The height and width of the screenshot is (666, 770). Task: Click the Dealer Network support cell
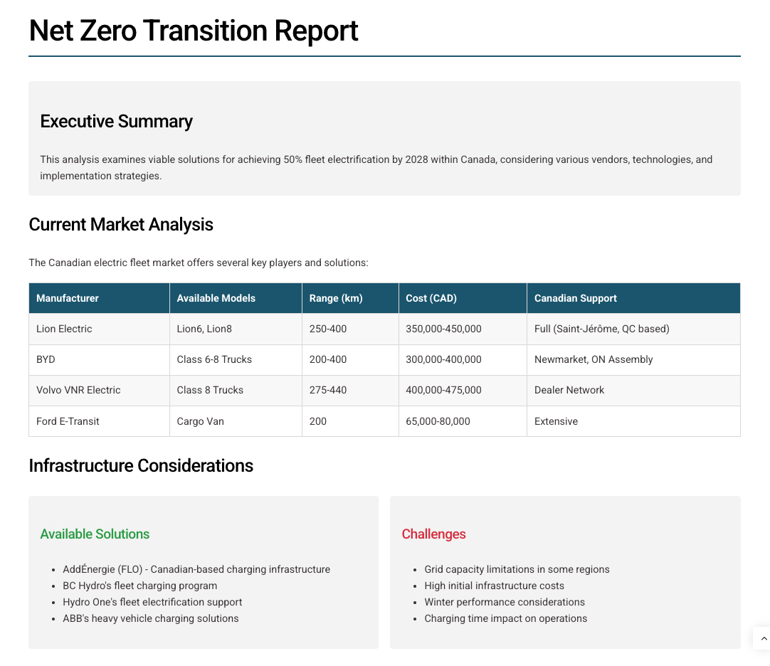633,391
